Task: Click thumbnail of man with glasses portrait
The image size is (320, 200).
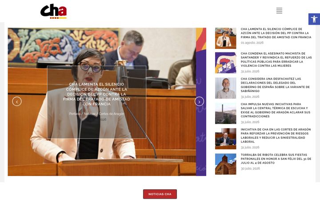Action: (x=225, y=88)
